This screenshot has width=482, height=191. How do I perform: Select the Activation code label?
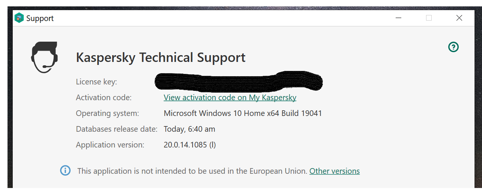pos(104,98)
